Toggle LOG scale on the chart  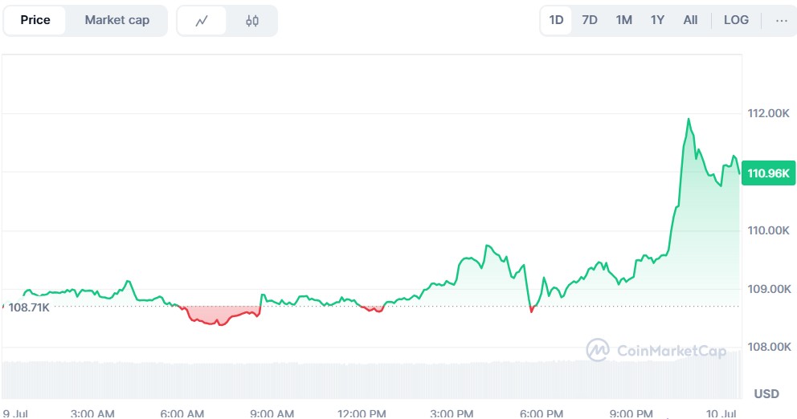736,21
